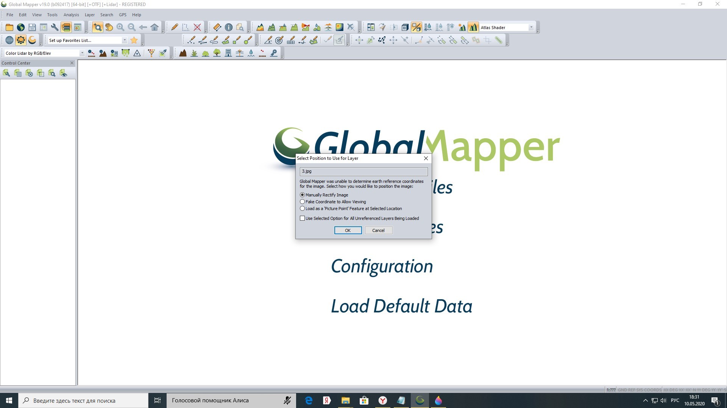Click the online data globe icon
Image resolution: width=727 pixels, height=408 pixels.
(21, 27)
